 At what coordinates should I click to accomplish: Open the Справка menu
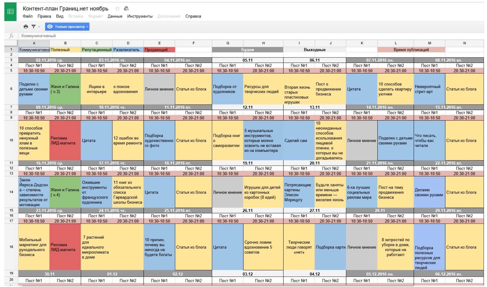(x=193, y=16)
